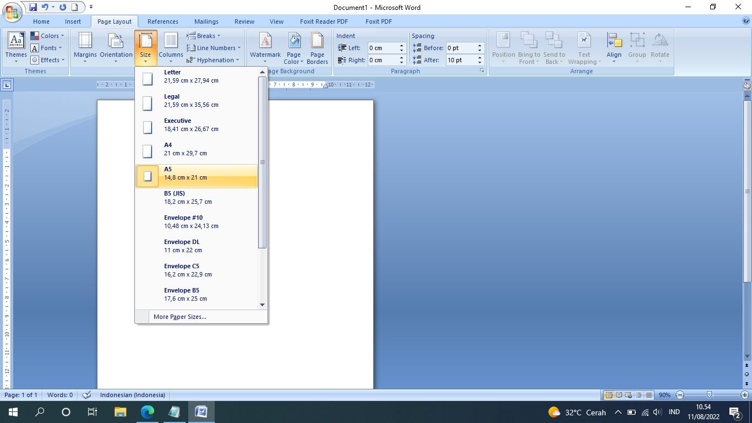
Task: Open the Review tab
Action: click(244, 21)
